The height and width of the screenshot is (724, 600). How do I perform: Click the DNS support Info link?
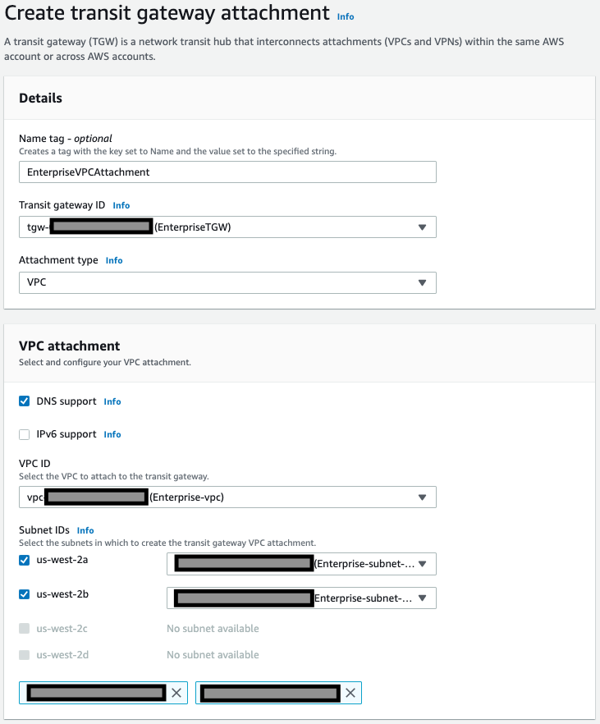coord(112,401)
